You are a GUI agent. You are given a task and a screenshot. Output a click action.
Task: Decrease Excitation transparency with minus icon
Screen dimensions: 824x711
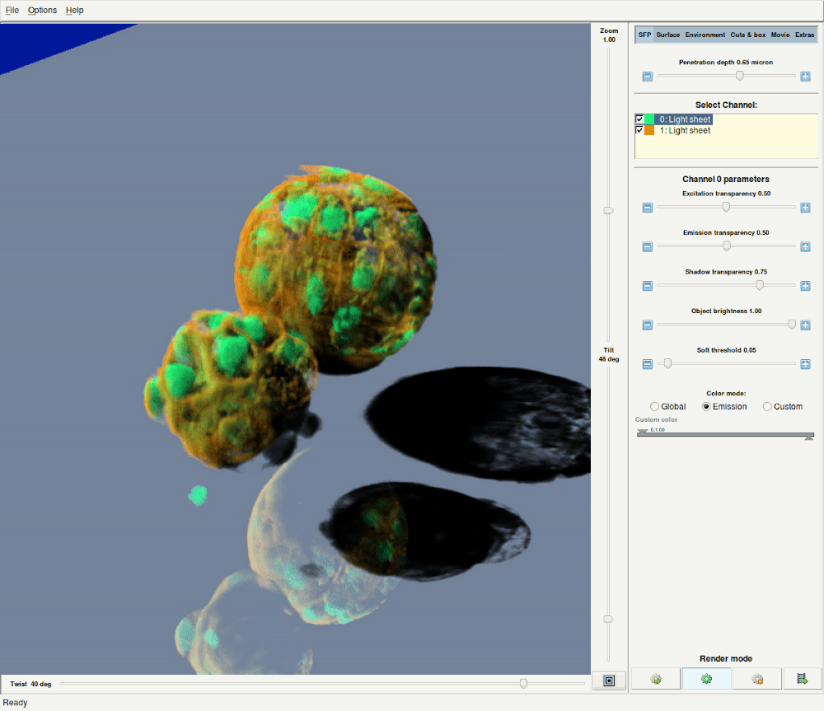[648, 208]
